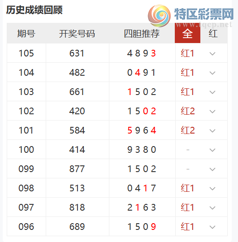Show details for issue 101

click(212, 131)
